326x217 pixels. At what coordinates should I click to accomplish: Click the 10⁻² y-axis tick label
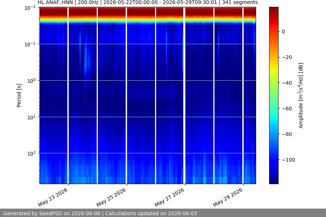tap(30, 8)
